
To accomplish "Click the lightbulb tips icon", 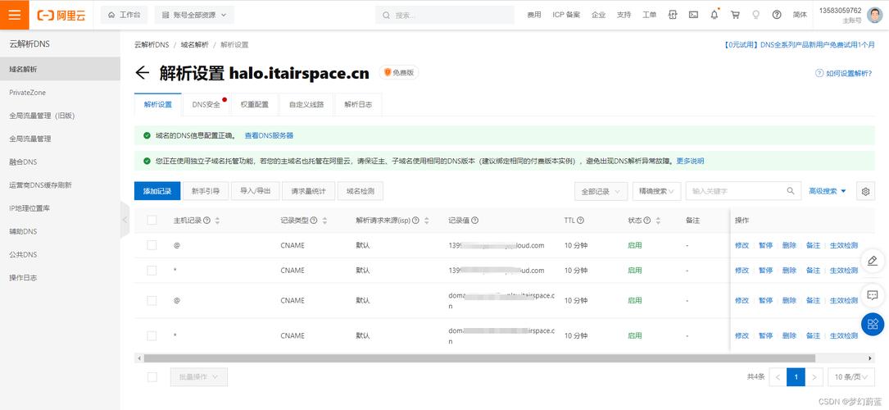I will point(755,16).
